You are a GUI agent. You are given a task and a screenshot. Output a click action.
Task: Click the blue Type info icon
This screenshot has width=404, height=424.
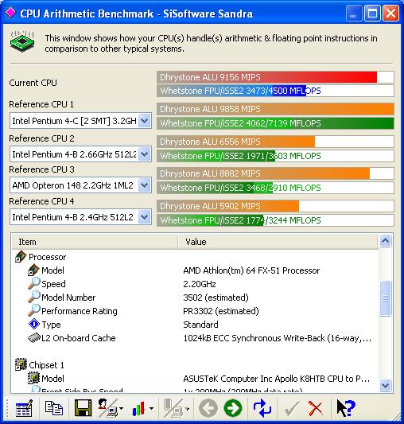[x=34, y=324]
